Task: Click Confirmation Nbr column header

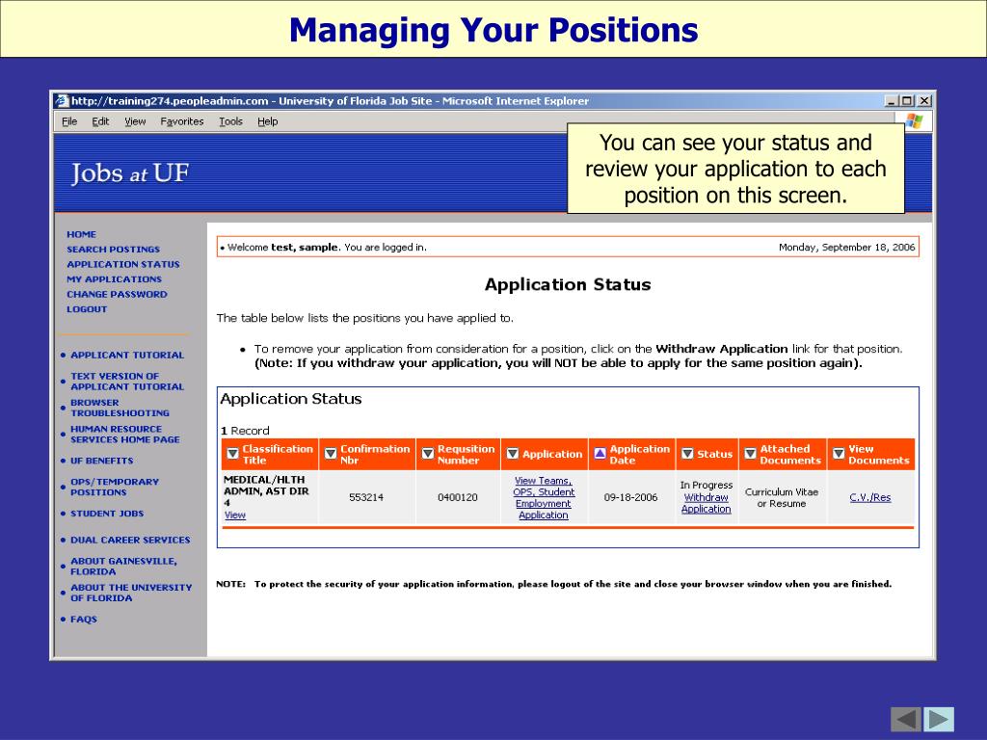Action: [367, 455]
